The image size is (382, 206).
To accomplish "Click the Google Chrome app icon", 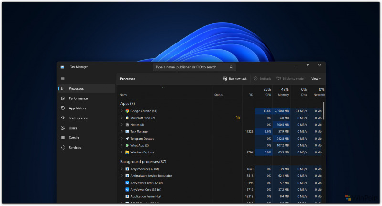I will 127,111.
